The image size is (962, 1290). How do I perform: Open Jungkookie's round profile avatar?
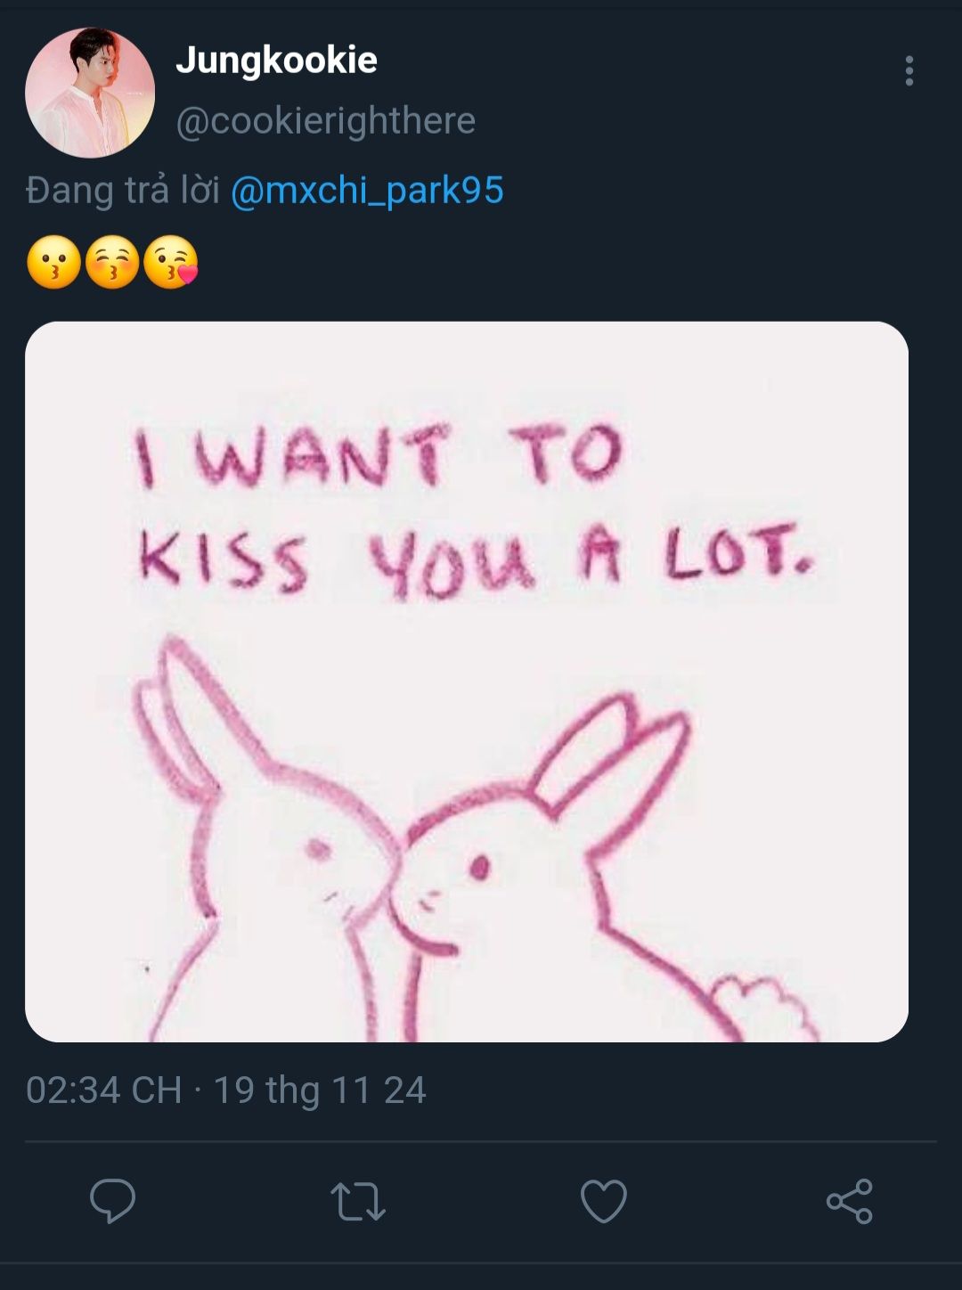click(x=90, y=93)
